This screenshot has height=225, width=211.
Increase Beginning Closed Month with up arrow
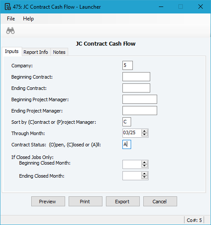(x=145, y=162)
